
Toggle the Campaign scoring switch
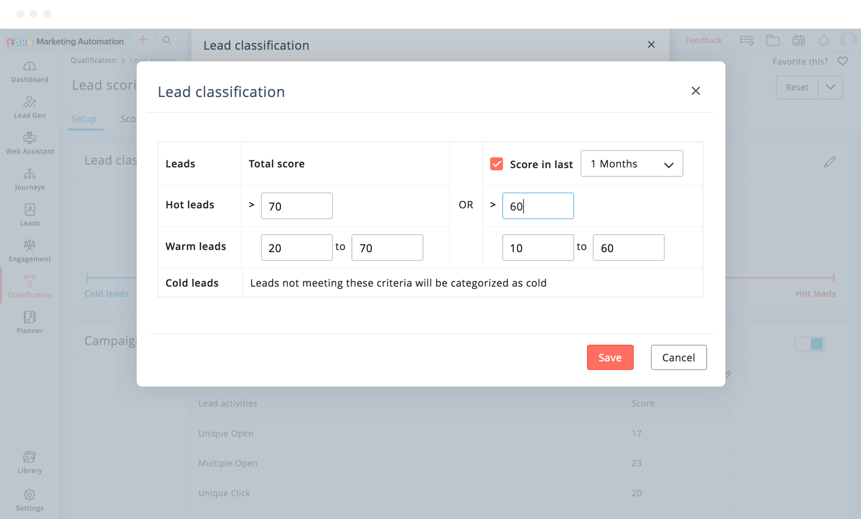pos(809,344)
